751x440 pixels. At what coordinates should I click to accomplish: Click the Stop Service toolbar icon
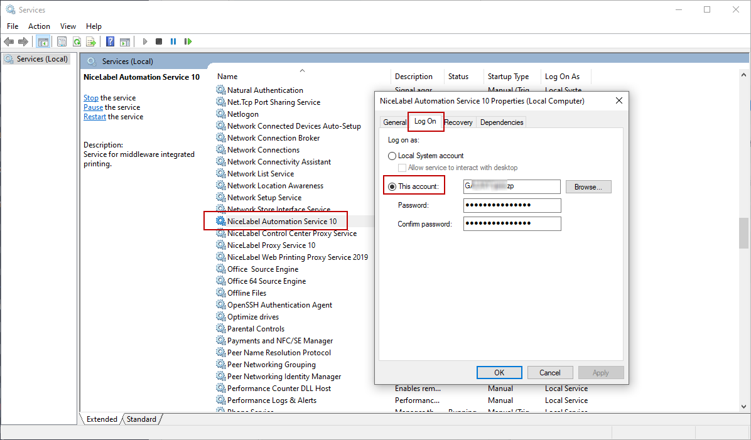159,42
